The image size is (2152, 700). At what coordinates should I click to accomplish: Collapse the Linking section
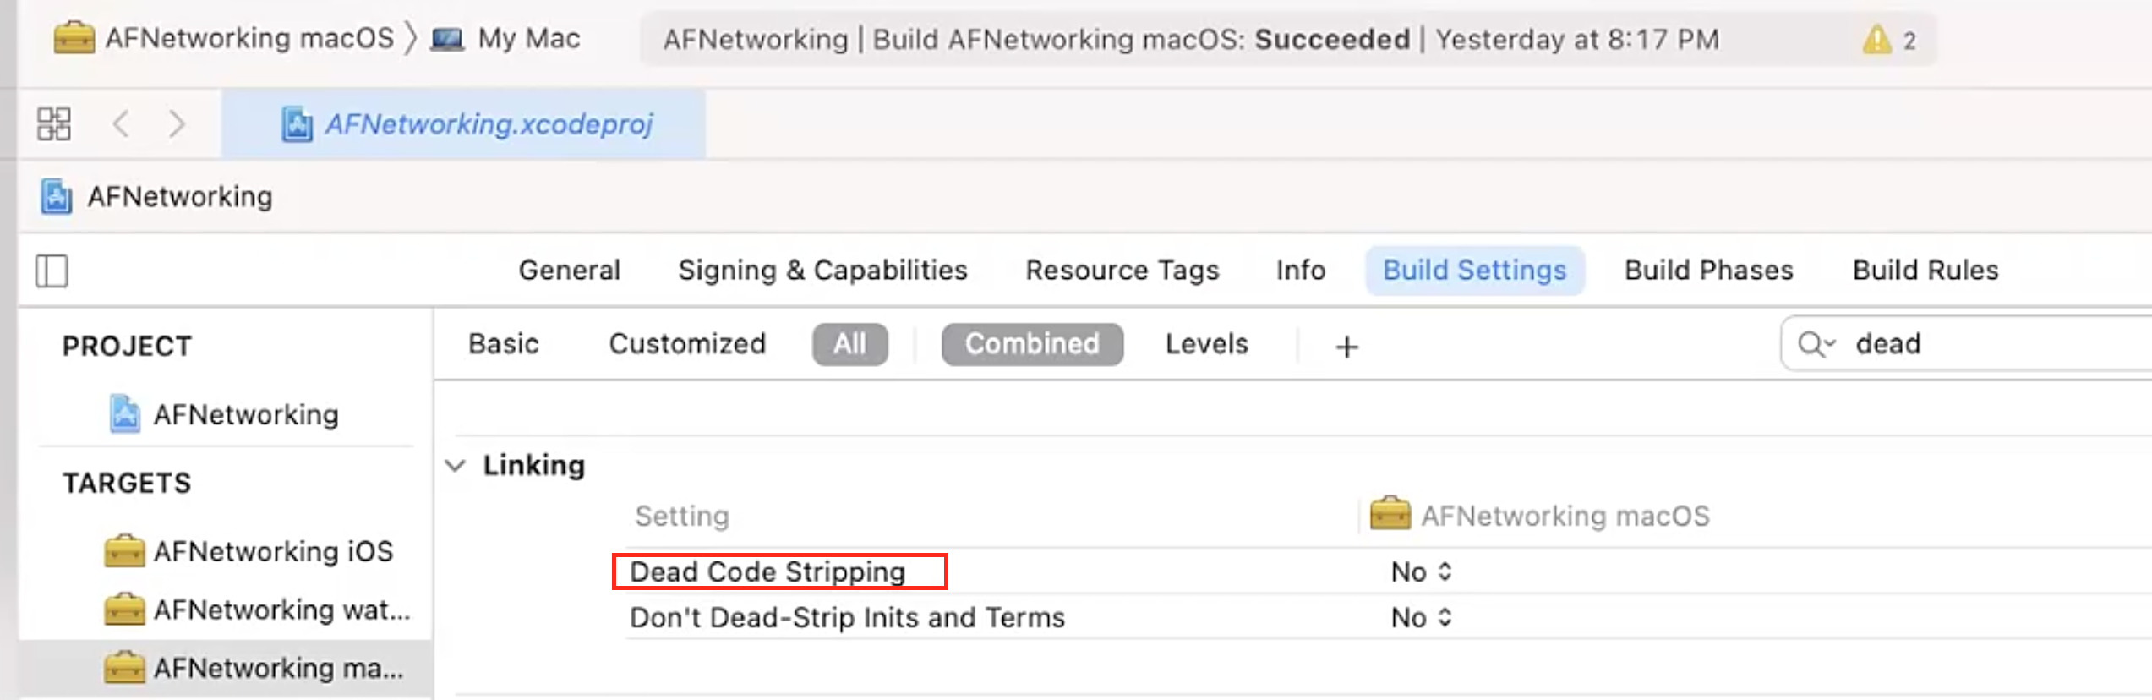(x=456, y=466)
